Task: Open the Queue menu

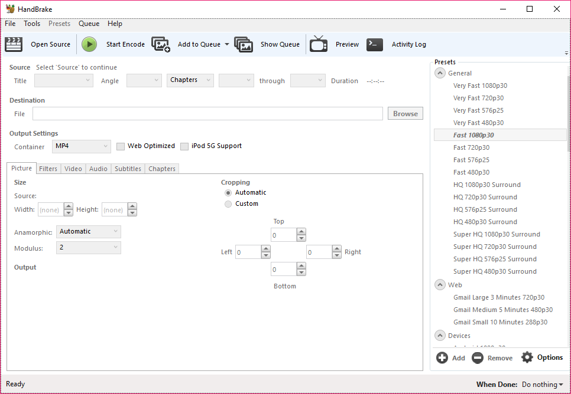Action: coord(89,24)
